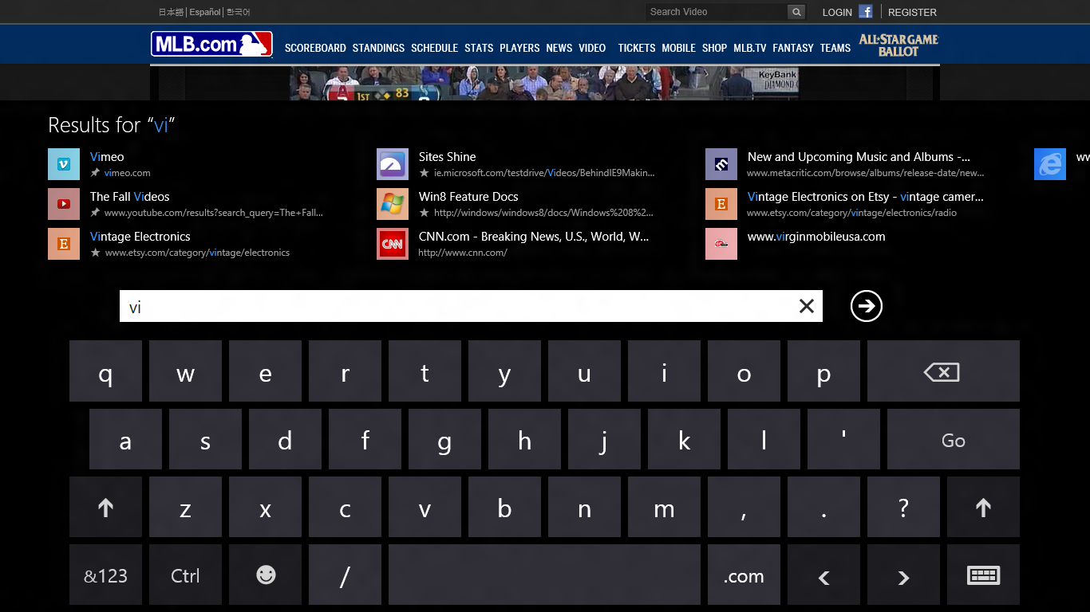Open VIDEO menu item
Viewport: 1090px width, 612px height.
pos(592,48)
